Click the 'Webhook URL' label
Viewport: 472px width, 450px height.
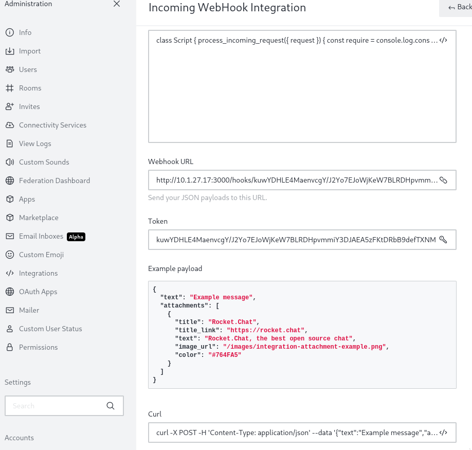coord(171,161)
